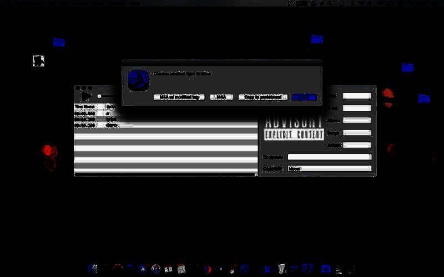
Task: Click the topmost field in the tag panel
Action: (357, 96)
